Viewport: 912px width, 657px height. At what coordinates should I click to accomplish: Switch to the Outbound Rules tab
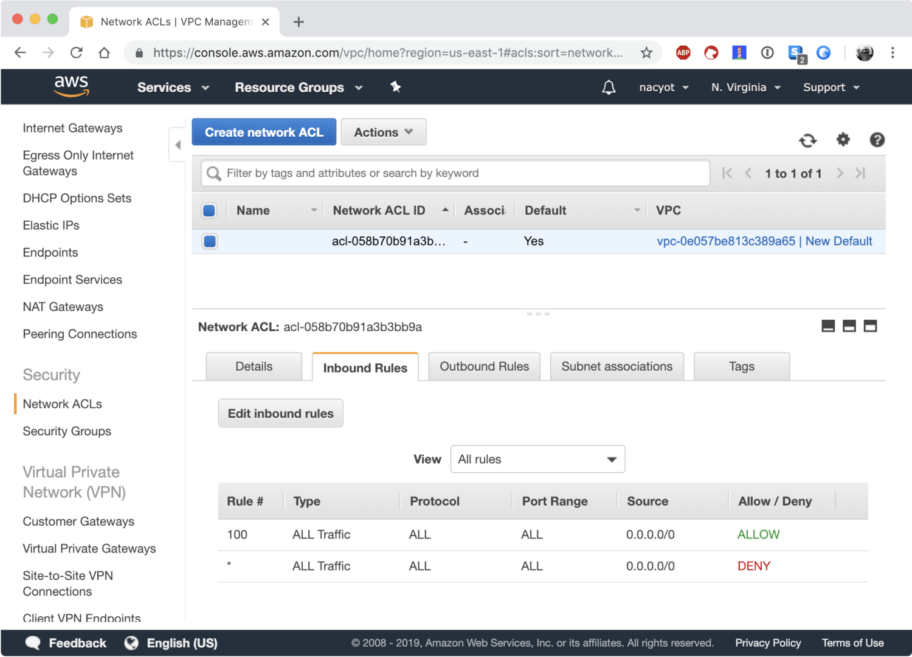pyautogui.click(x=485, y=366)
